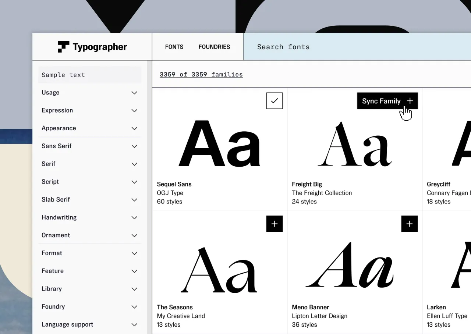Open the Sequel Sans font name

click(x=174, y=184)
